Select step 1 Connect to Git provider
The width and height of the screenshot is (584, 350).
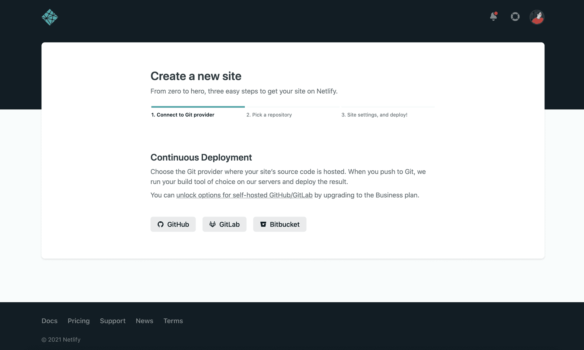(x=183, y=115)
